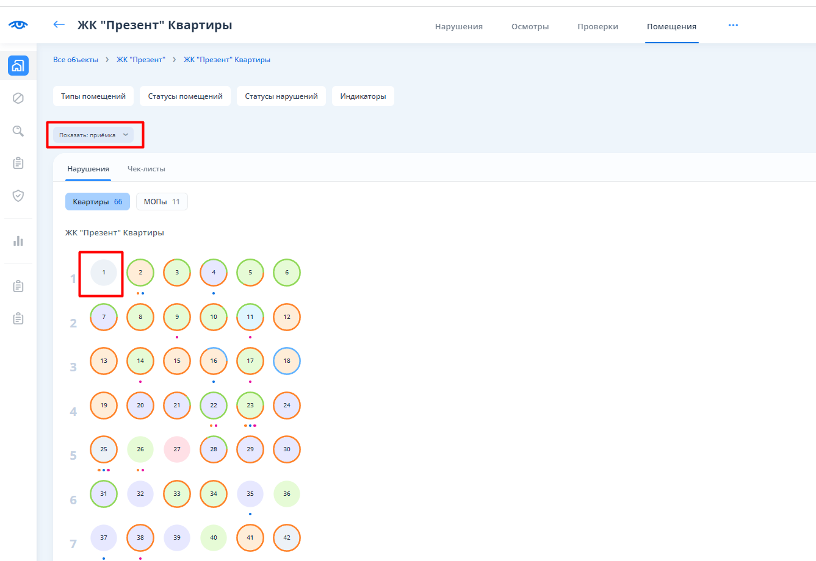Open apartment number 1 circle

click(x=104, y=273)
